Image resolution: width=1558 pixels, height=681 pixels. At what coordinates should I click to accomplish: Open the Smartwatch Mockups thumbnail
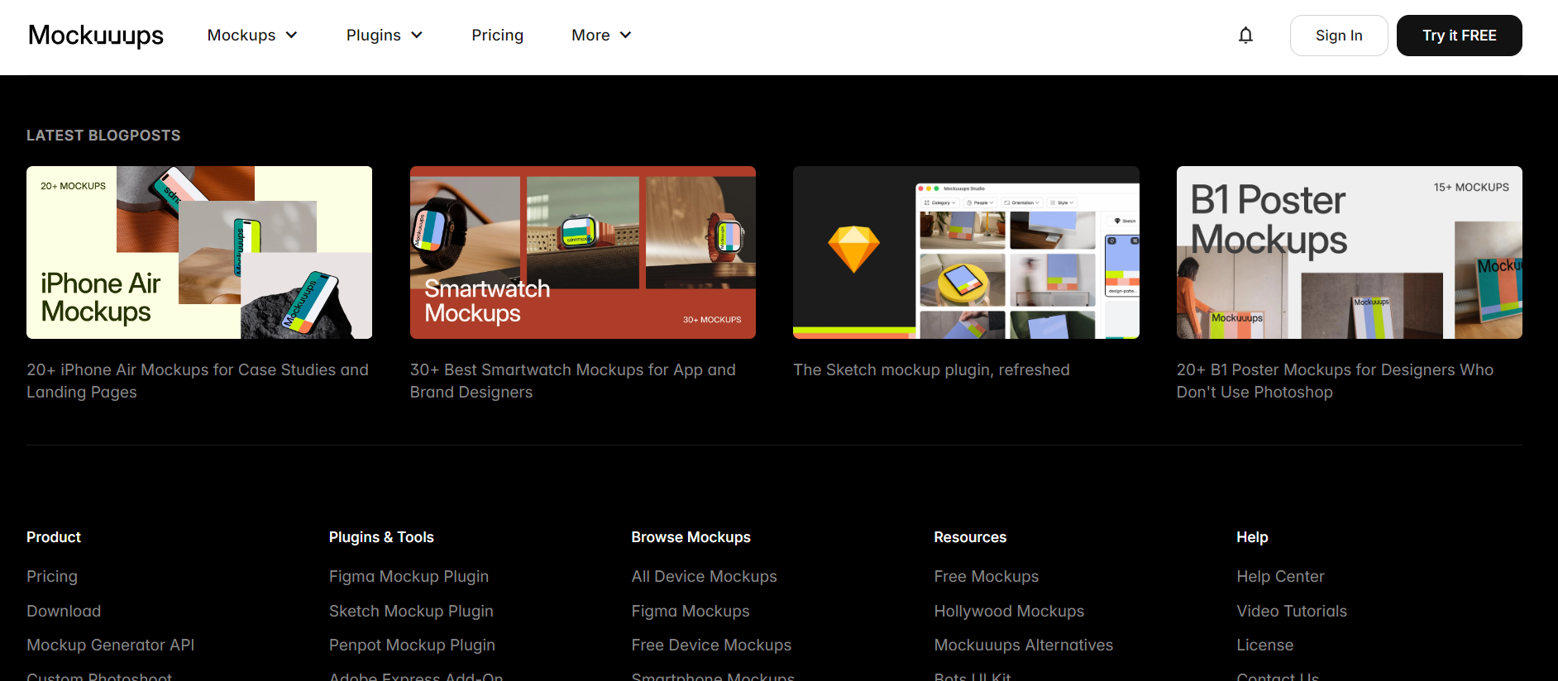(x=583, y=253)
